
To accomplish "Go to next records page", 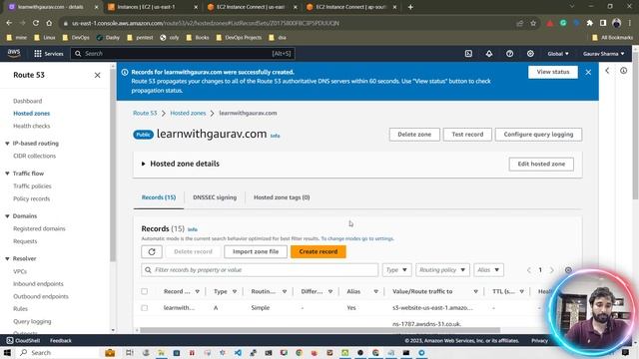I will (552, 270).
